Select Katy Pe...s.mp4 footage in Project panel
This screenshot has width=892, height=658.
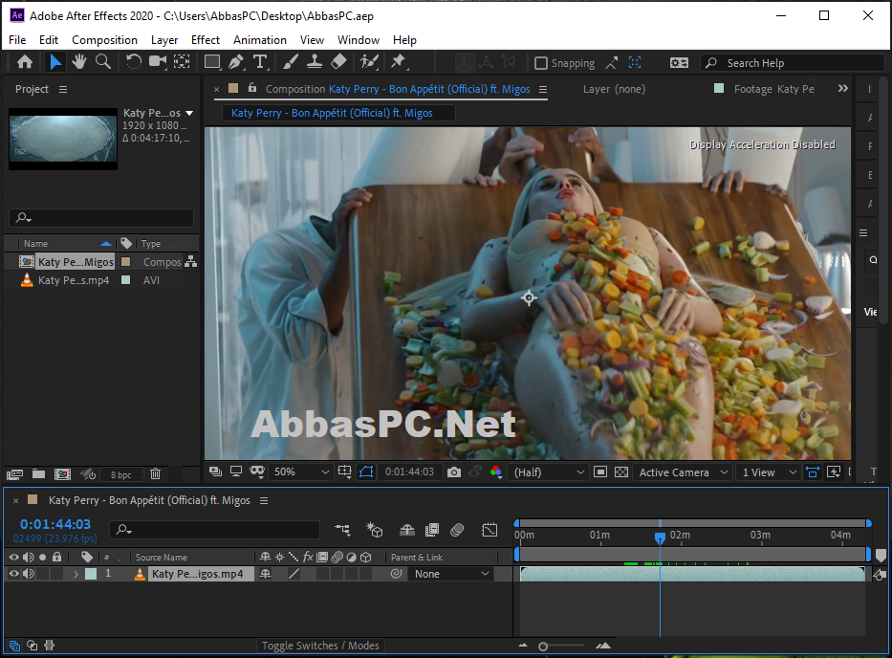(x=74, y=280)
